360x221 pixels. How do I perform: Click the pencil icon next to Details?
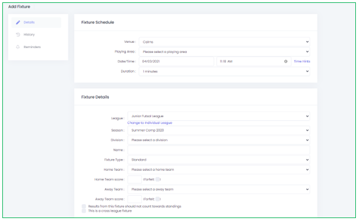(18, 22)
